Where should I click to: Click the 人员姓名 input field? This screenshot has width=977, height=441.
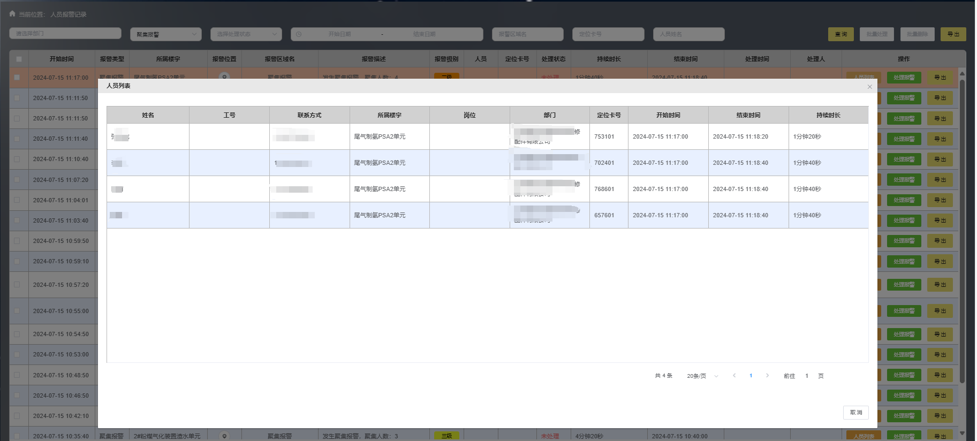pyautogui.click(x=688, y=34)
